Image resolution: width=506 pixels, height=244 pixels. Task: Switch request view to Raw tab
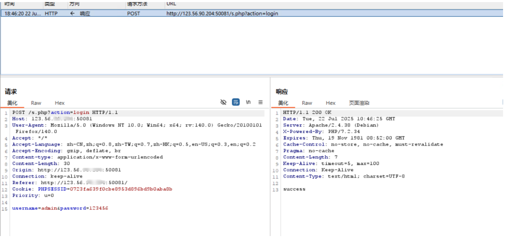click(x=36, y=103)
